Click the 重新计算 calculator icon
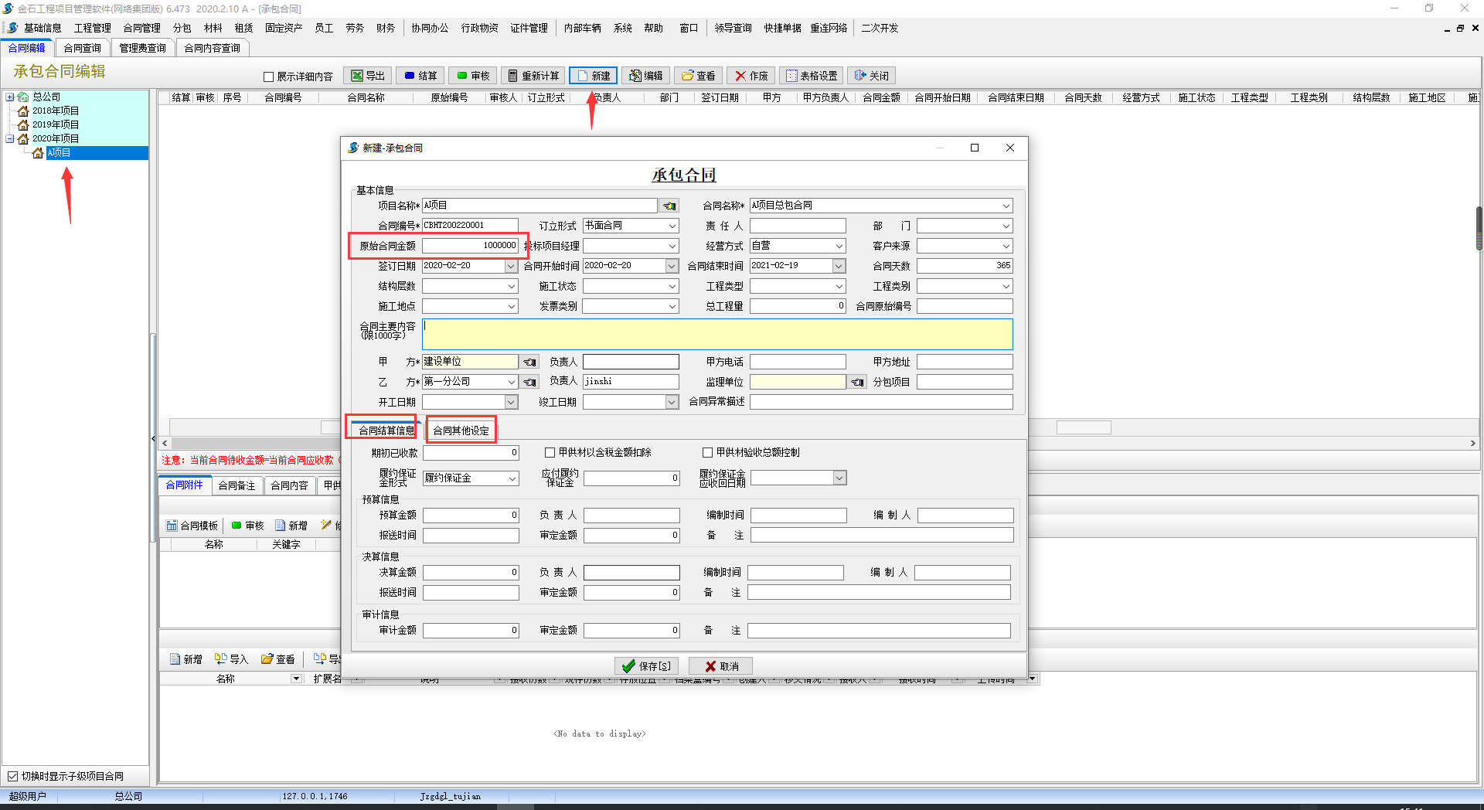 click(512, 76)
